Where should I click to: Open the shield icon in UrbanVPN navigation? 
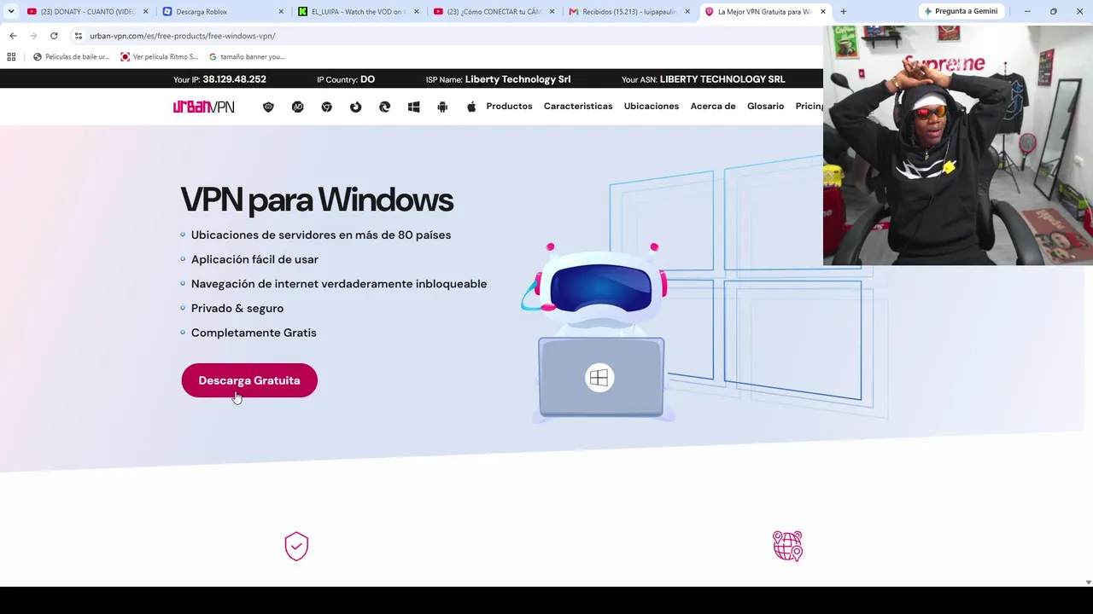click(268, 107)
